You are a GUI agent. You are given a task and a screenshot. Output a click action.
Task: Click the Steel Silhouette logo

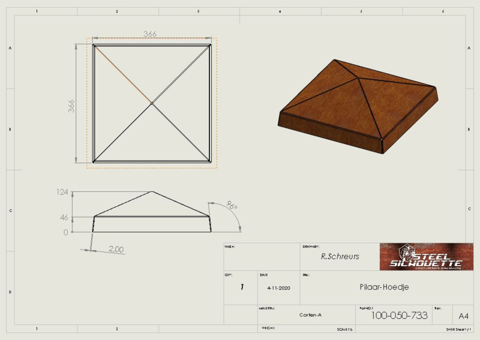point(427,257)
